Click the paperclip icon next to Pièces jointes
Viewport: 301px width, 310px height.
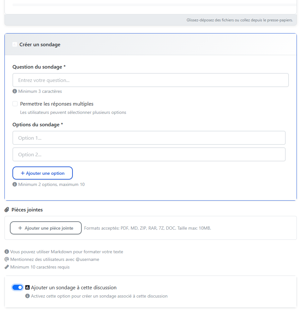(x=7, y=210)
